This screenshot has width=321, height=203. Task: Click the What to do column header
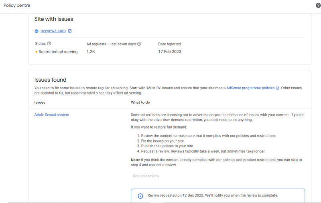pyautogui.click(x=140, y=103)
